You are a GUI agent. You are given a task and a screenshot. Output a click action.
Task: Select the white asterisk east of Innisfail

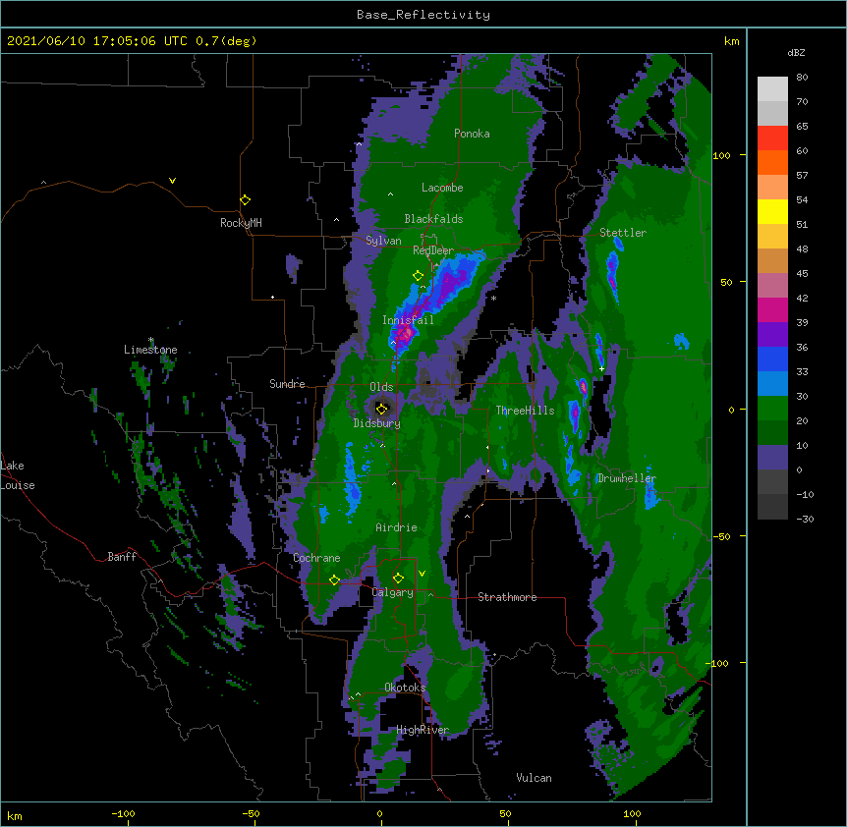(493, 298)
